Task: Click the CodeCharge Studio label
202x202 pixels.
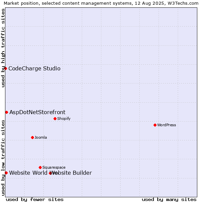Action: [34, 68]
